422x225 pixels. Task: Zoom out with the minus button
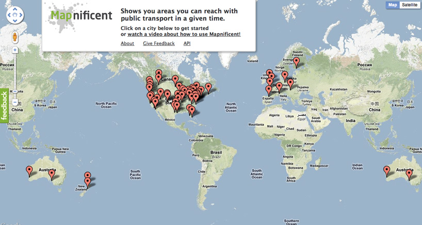[15, 102]
